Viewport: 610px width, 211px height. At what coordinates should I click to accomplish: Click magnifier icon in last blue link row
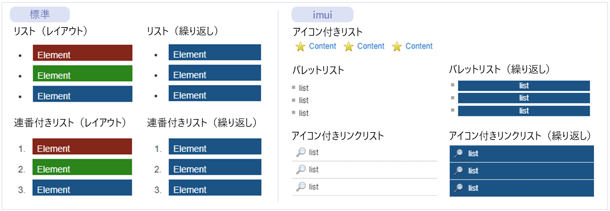click(x=458, y=188)
